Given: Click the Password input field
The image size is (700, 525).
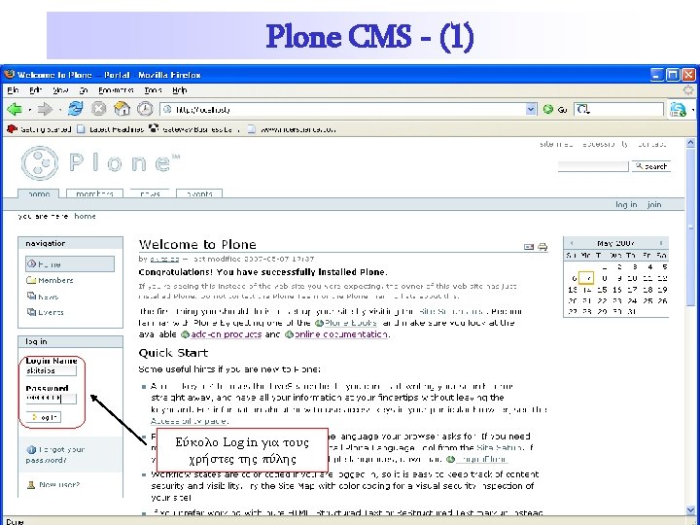Looking at the screenshot, I should click(51, 399).
